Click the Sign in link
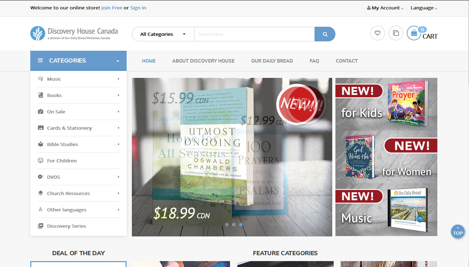 coord(138,8)
